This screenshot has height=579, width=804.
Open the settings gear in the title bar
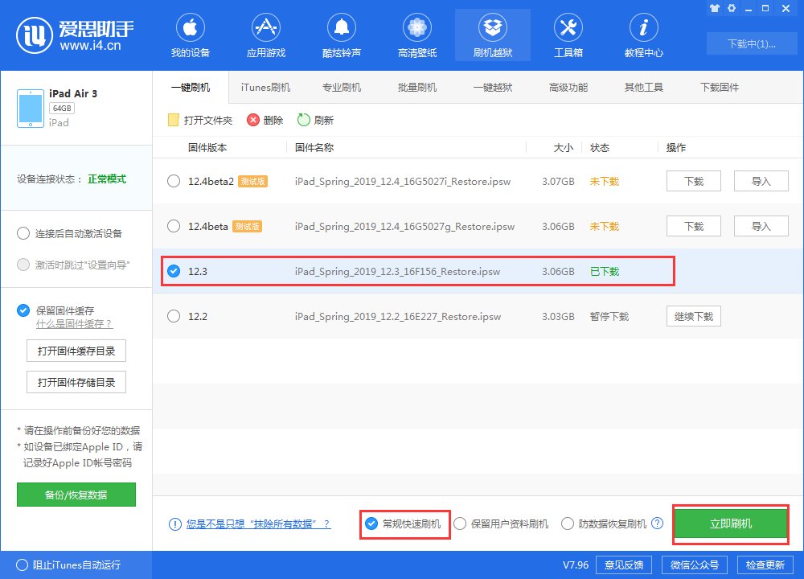click(732, 8)
